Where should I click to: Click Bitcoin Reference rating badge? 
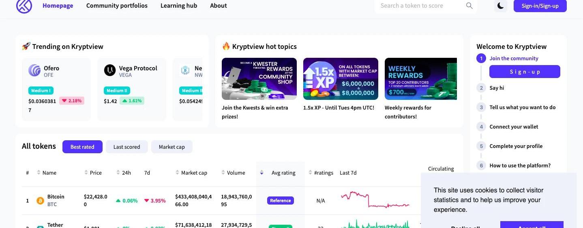pyautogui.click(x=280, y=201)
